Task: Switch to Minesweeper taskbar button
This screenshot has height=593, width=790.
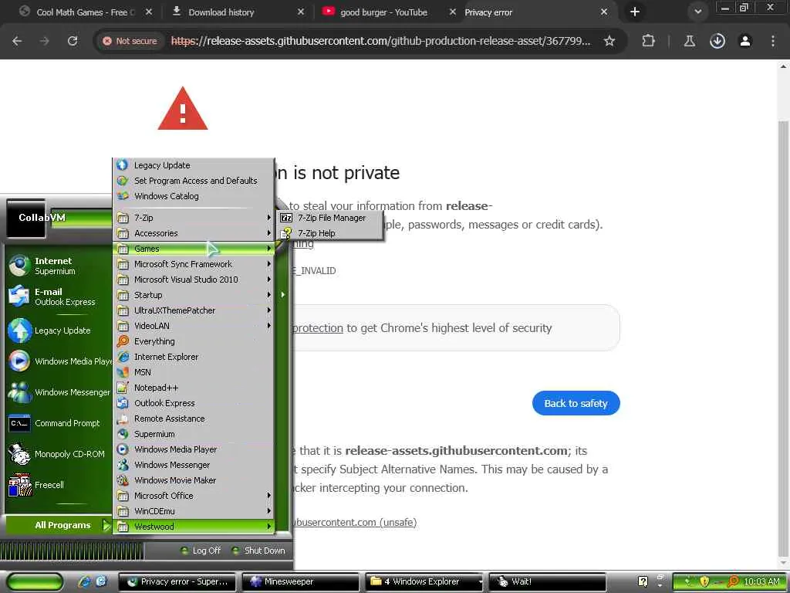Action: point(301,582)
